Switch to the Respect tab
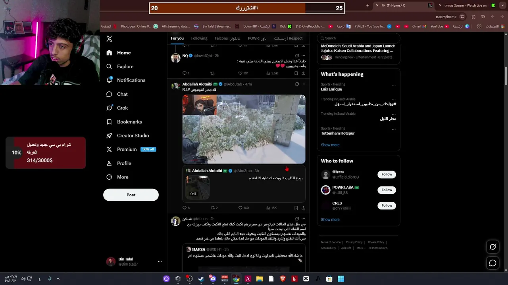This screenshot has height=285, width=508. tap(289, 38)
